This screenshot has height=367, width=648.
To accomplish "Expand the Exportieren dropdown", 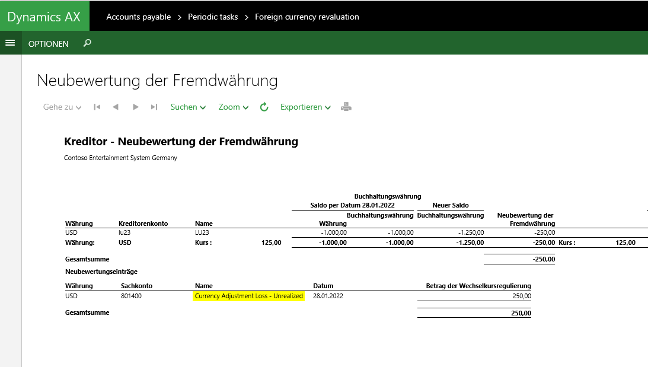I will tap(305, 107).
